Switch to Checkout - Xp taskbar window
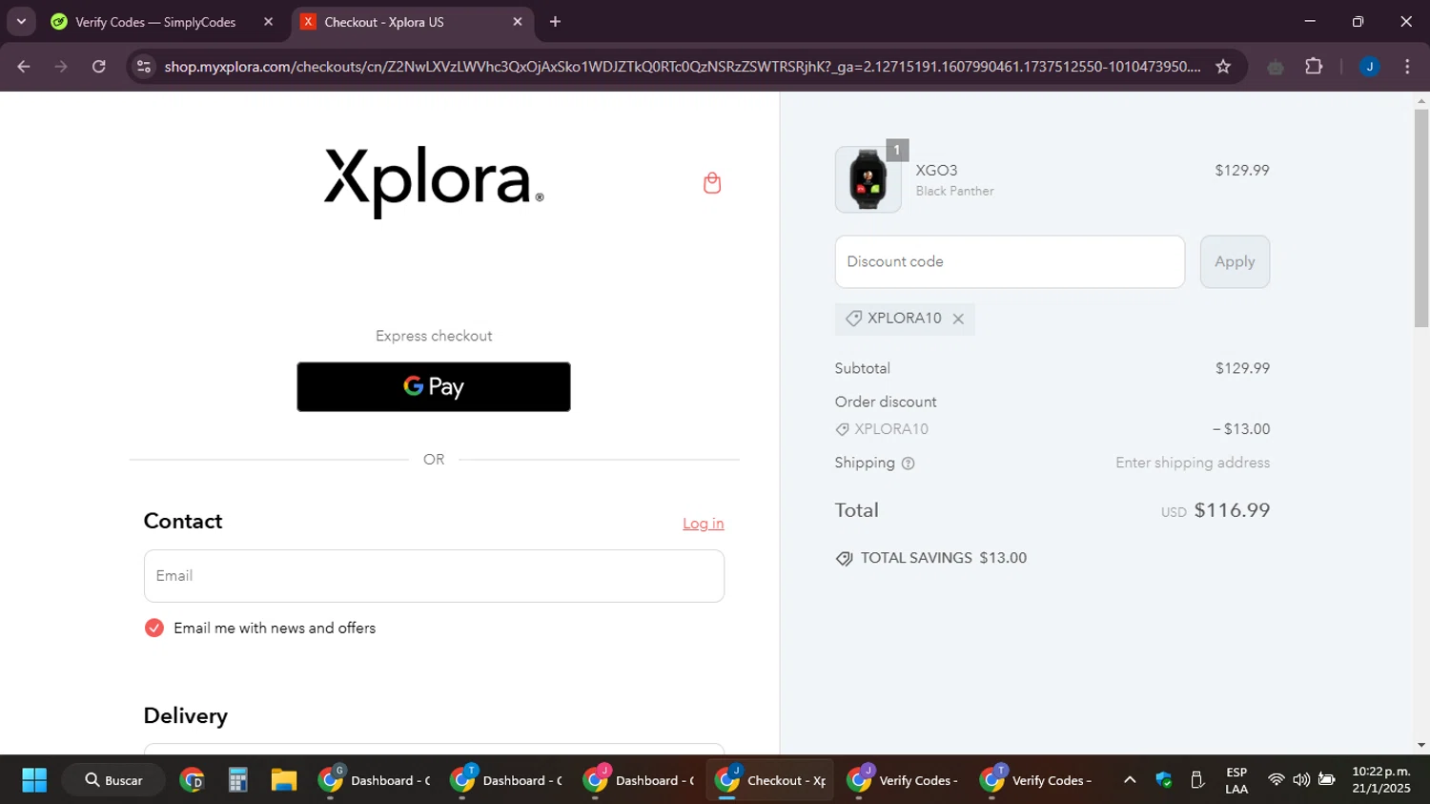The width and height of the screenshot is (1430, 804). click(x=770, y=780)
